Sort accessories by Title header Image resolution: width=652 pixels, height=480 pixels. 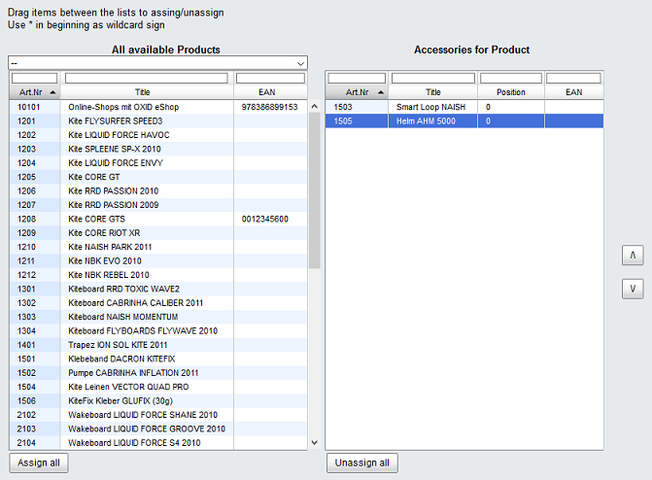click(x=433, y=92)
